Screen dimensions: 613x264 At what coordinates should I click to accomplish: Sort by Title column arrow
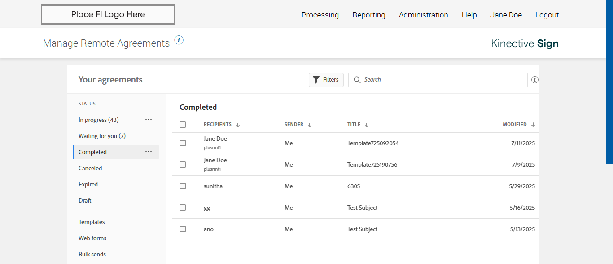[x=367, y=125]
